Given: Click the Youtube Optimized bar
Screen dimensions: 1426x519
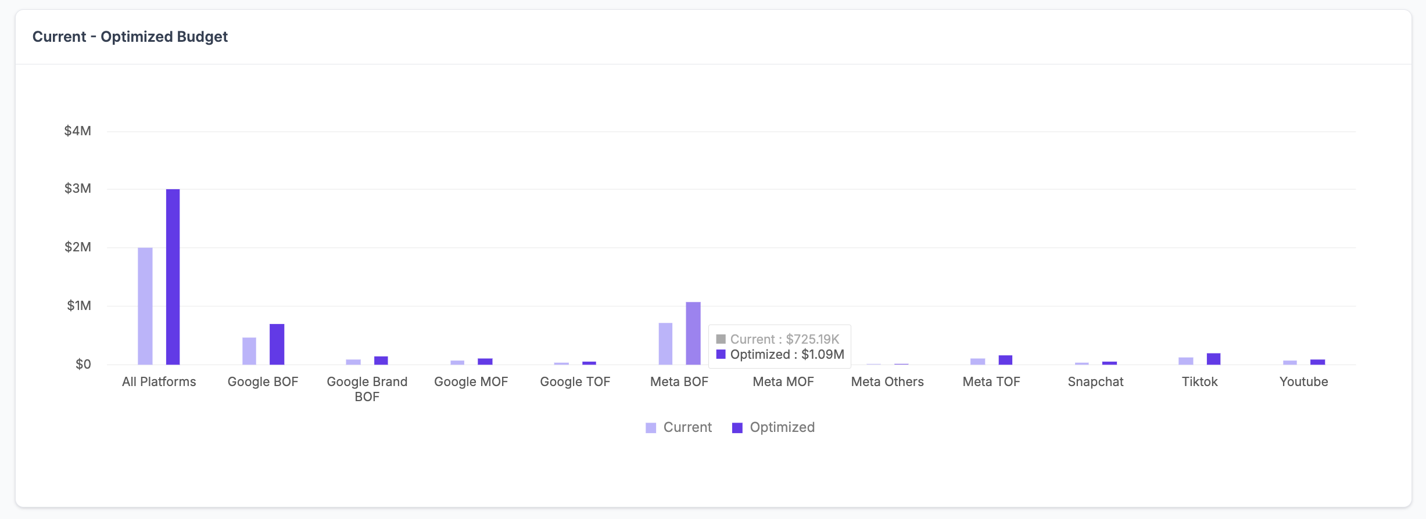Looking at the screenshot, I should tap(1317, 362).
